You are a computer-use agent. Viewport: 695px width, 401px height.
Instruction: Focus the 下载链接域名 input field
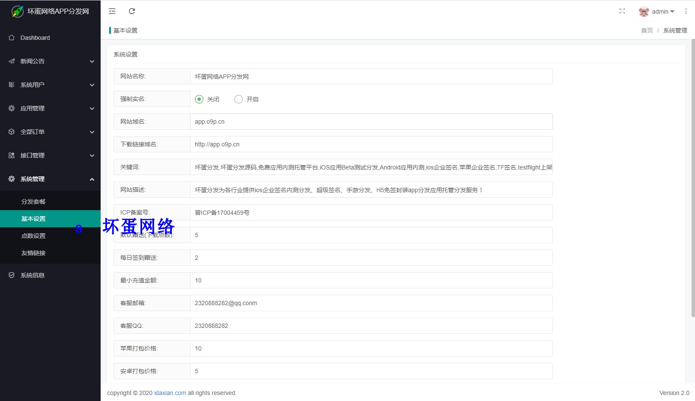[371, 144]
